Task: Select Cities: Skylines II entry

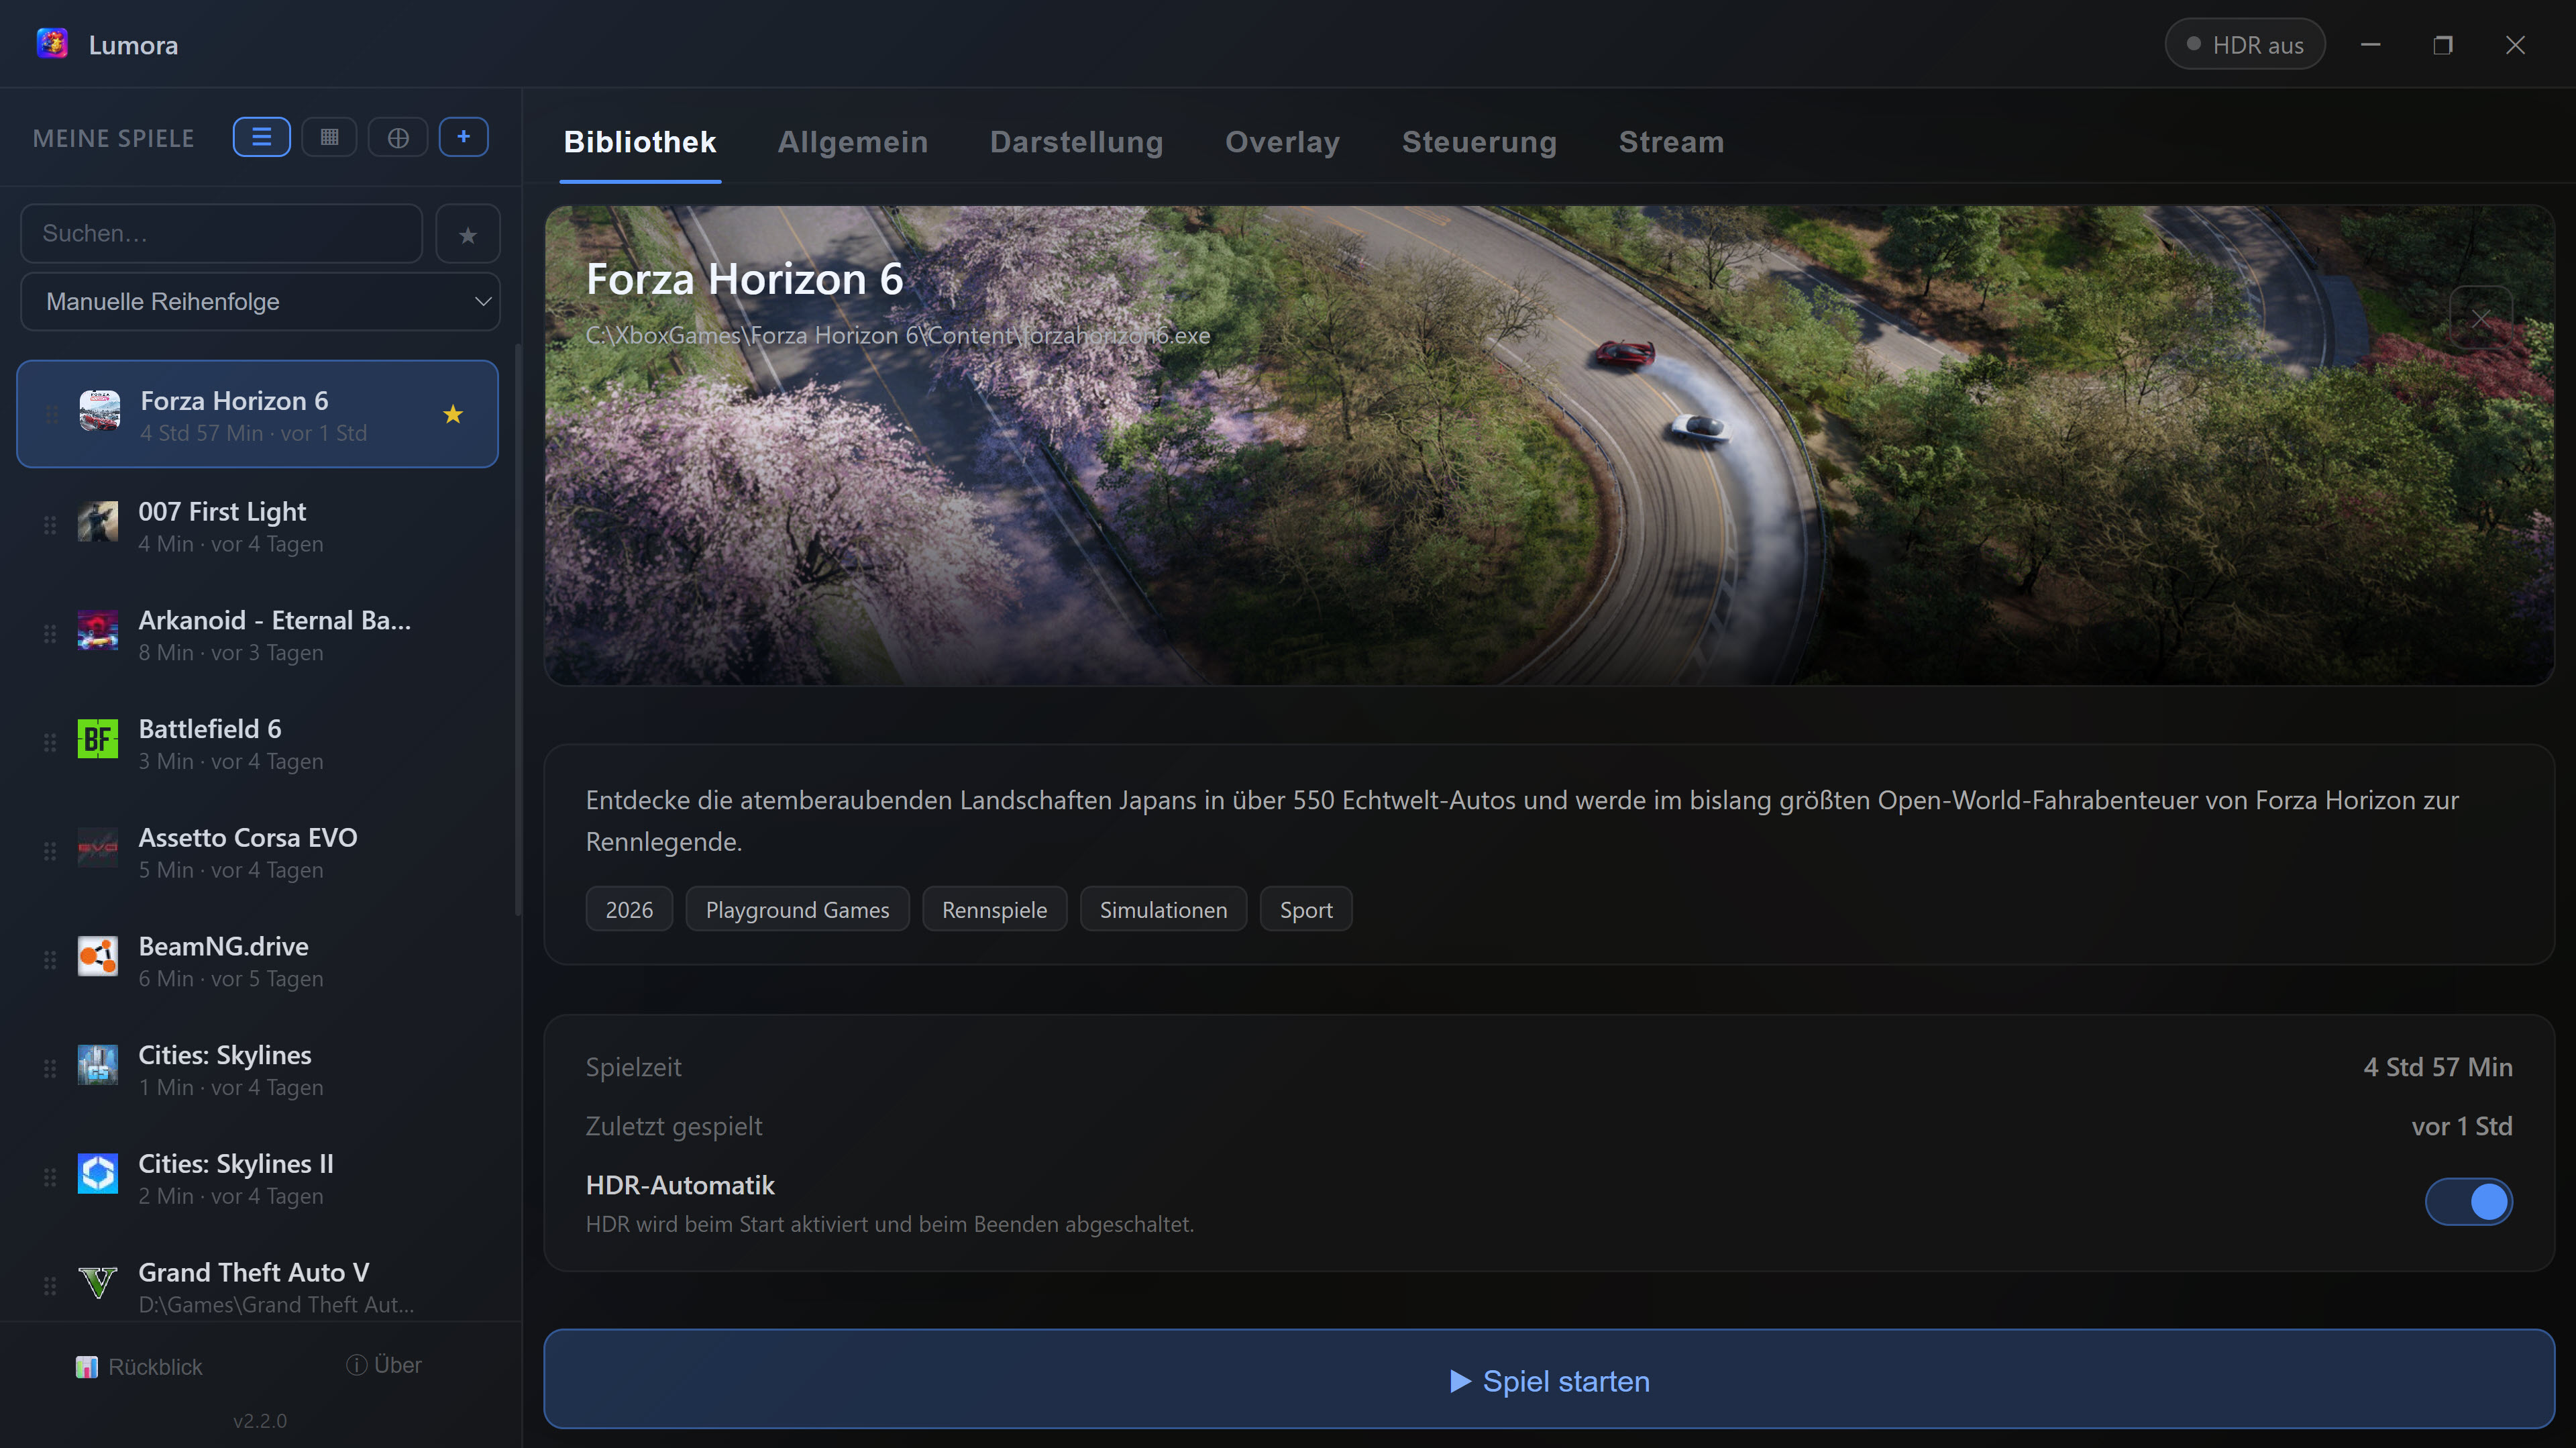Action: [x=258, y=1178]
